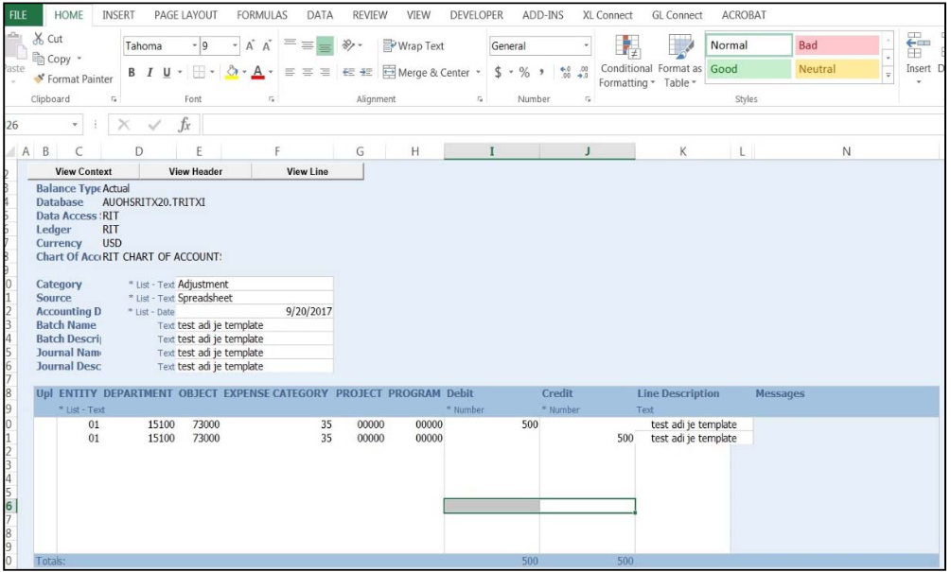Viewport: 951px width, 572px height.
Task: Click the Format Painter brush icon
Action: 40,79
